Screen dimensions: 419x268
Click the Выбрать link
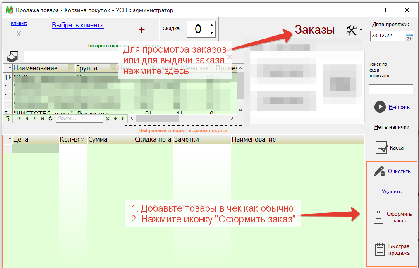click(399, 107)
